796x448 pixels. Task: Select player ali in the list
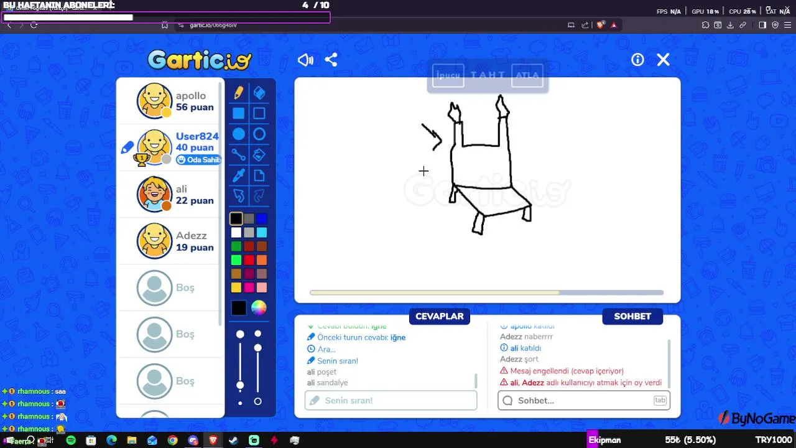170,194
